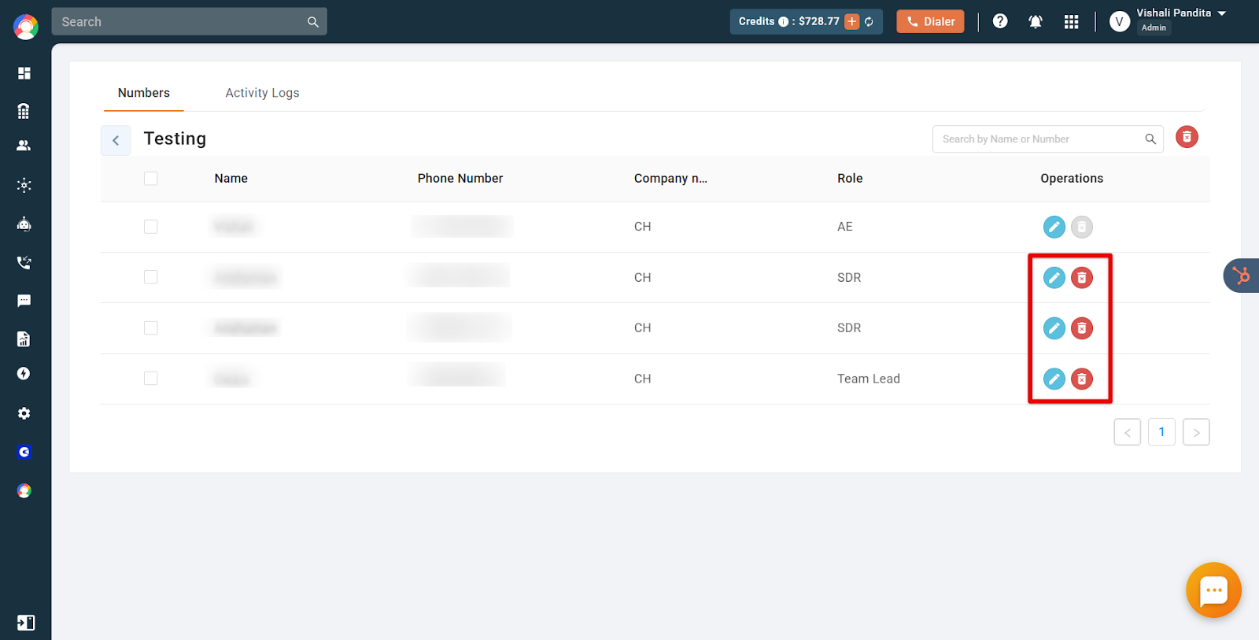Click the AE role cell
The image size is (1259, 640).
[845, 227]
